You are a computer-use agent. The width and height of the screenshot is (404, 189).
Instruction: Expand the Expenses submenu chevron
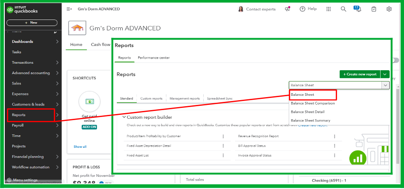tap(57, 94)
